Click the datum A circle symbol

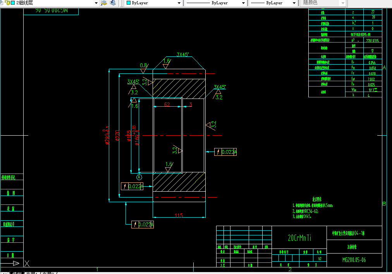pyautogui.click(x=139, y=177)
